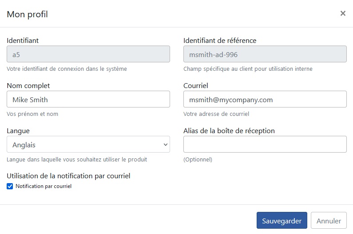The width and height of the screenshot is (353, 234).
Task: Save the profile with Sauvegarder
Action: point(282,220)
